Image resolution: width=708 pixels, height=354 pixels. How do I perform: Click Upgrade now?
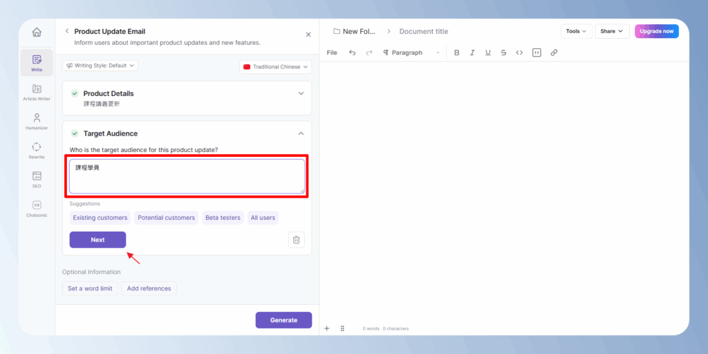[657, 31]
